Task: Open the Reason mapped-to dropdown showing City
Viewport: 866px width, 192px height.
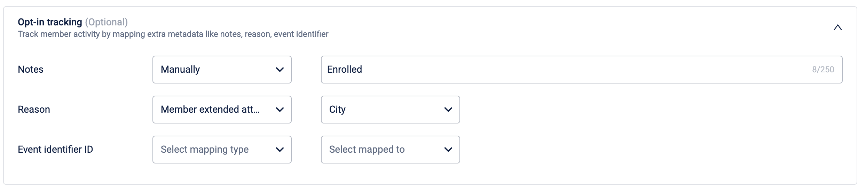Action: [x=383, y=110]
